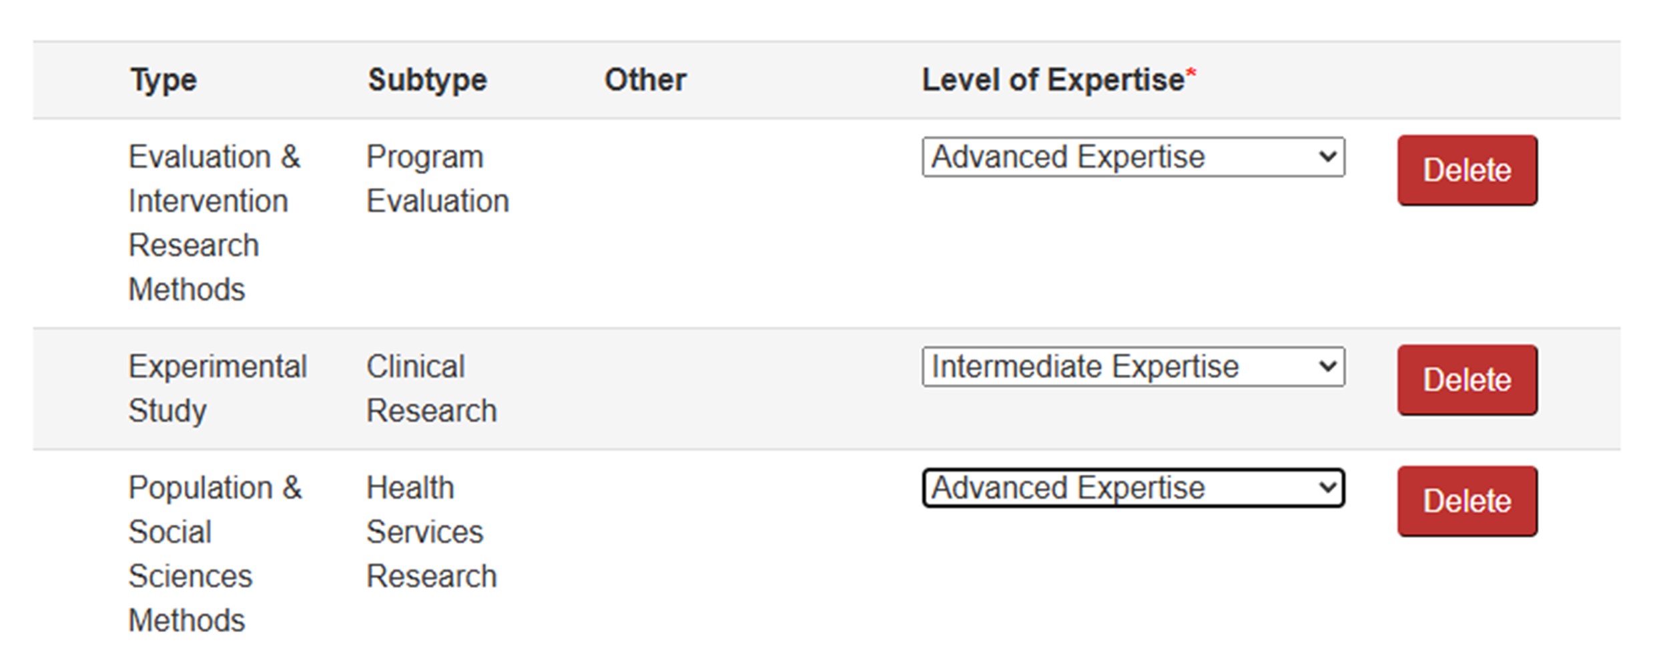The image size is (1667, 664).
Task: Open the Intermediate Expertise dropdown
Action: pos(1132,367)
